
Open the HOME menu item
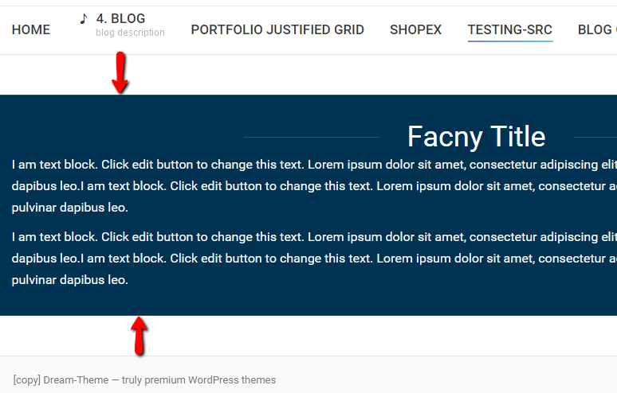coord(31,30)
